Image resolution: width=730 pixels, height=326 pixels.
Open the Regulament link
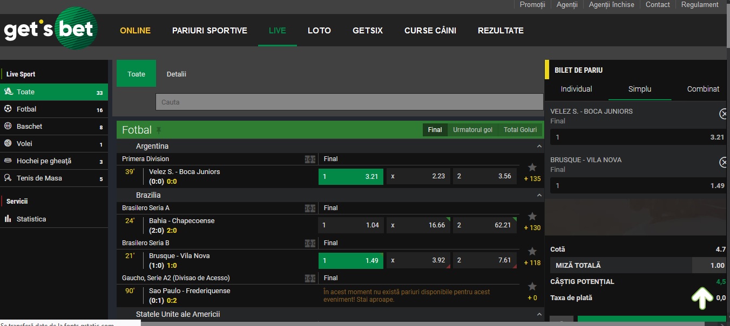click(x=700, y=4)
